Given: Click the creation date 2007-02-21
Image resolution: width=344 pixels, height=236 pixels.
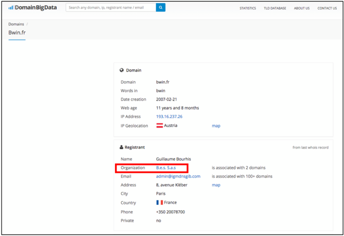Looking at the screenshot, I should point(167,100).
